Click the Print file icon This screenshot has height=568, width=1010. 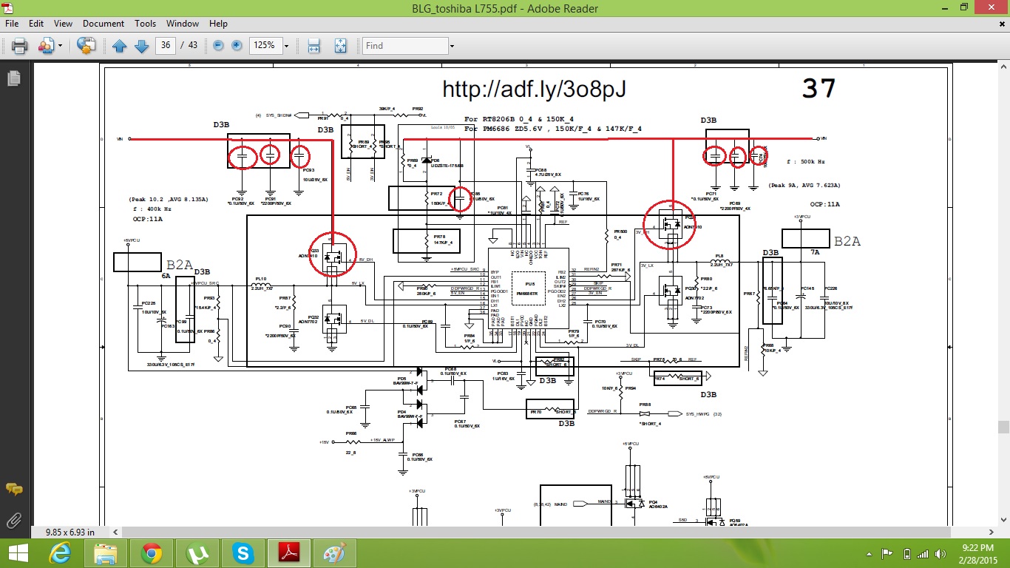(x=19, y=46)
